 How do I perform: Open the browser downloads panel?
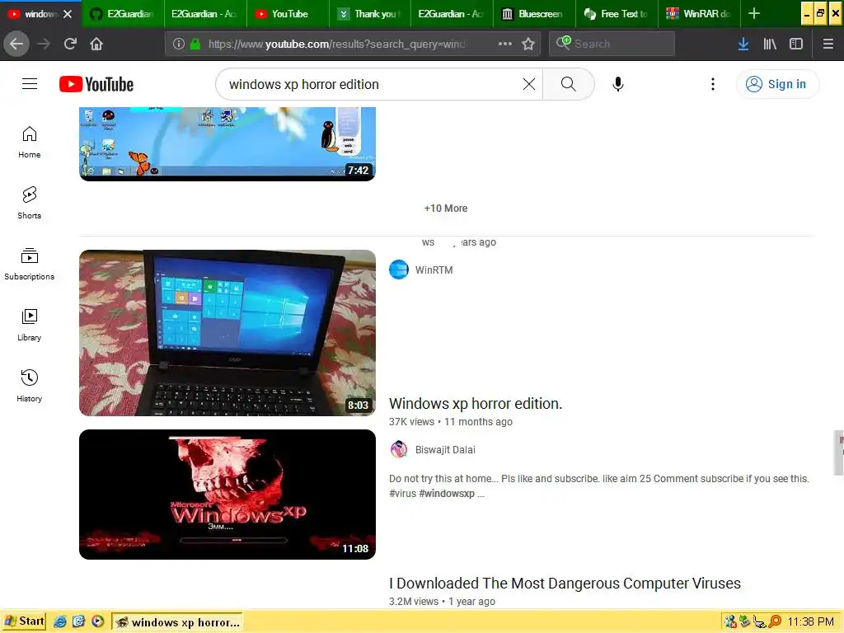pyautogui.click(x=743, y=44)
